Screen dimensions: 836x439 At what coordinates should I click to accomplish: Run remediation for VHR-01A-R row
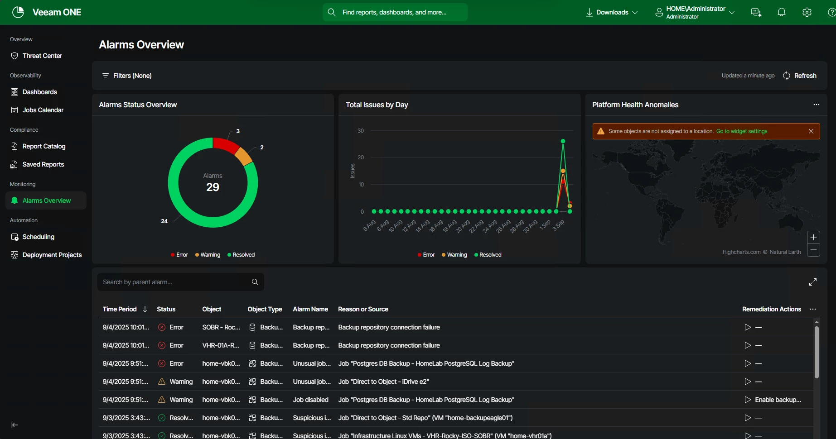748,345
